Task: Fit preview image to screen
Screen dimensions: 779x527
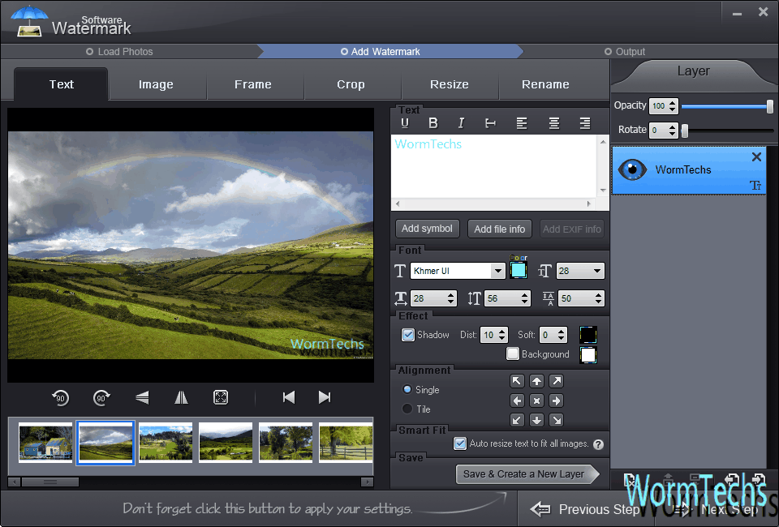Action: click(x=221, y=397)
